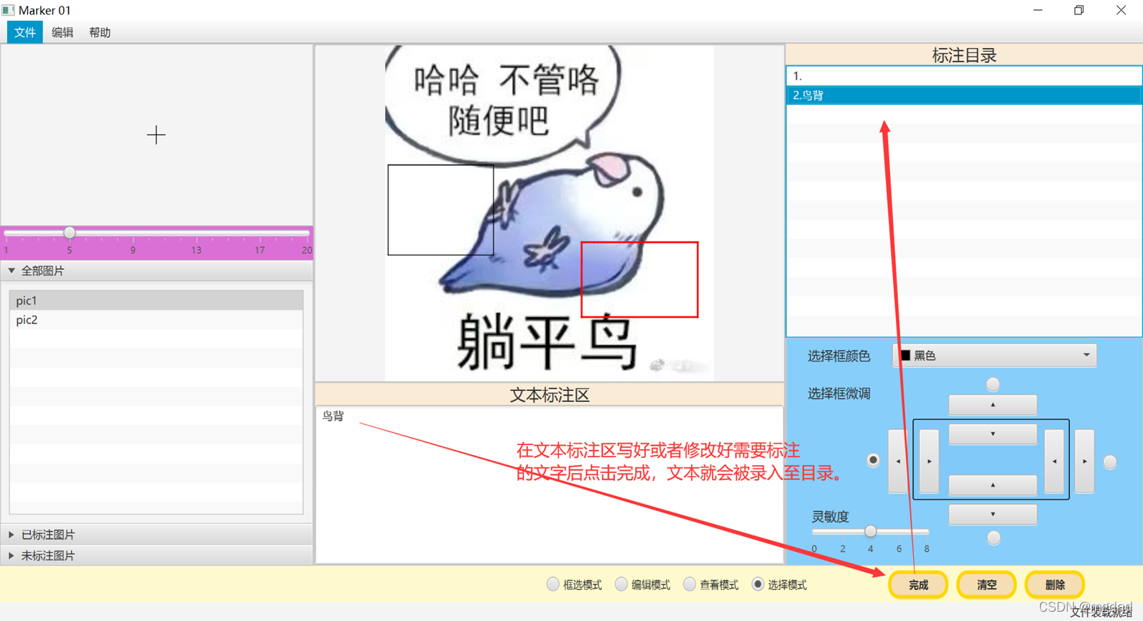The image size is (1143, 621).
Task: Open the 编辑 menu
Action: 63,32
